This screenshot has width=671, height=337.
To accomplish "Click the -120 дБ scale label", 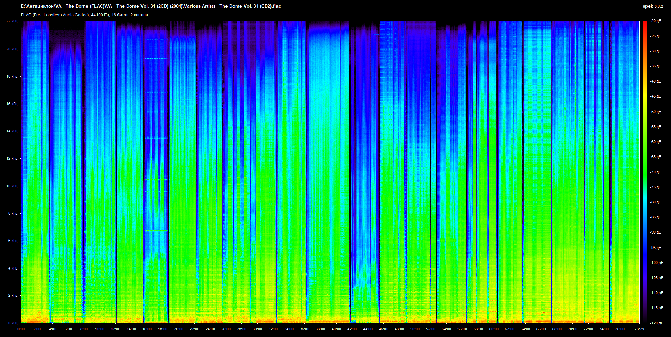I will tap(656, 323).
